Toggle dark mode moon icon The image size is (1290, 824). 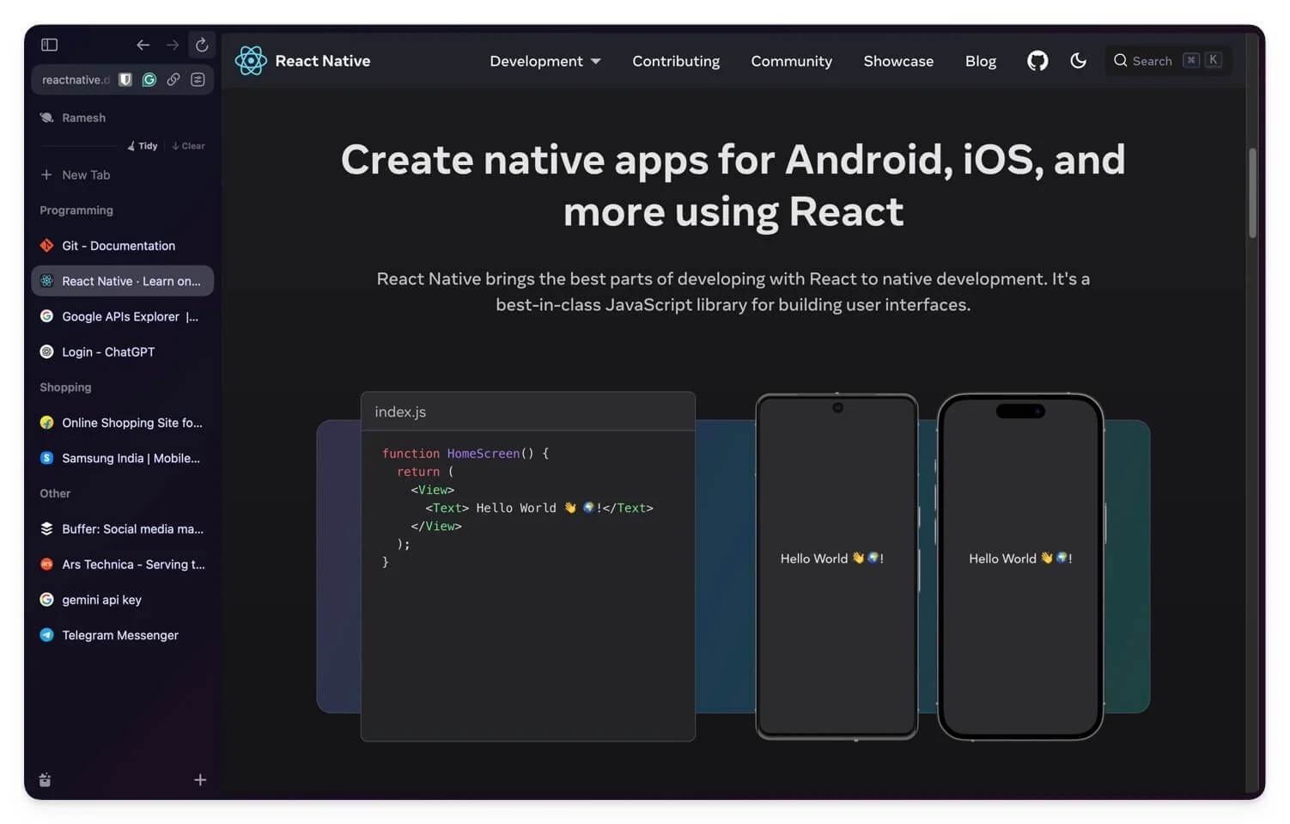[x=1078, y=60]
